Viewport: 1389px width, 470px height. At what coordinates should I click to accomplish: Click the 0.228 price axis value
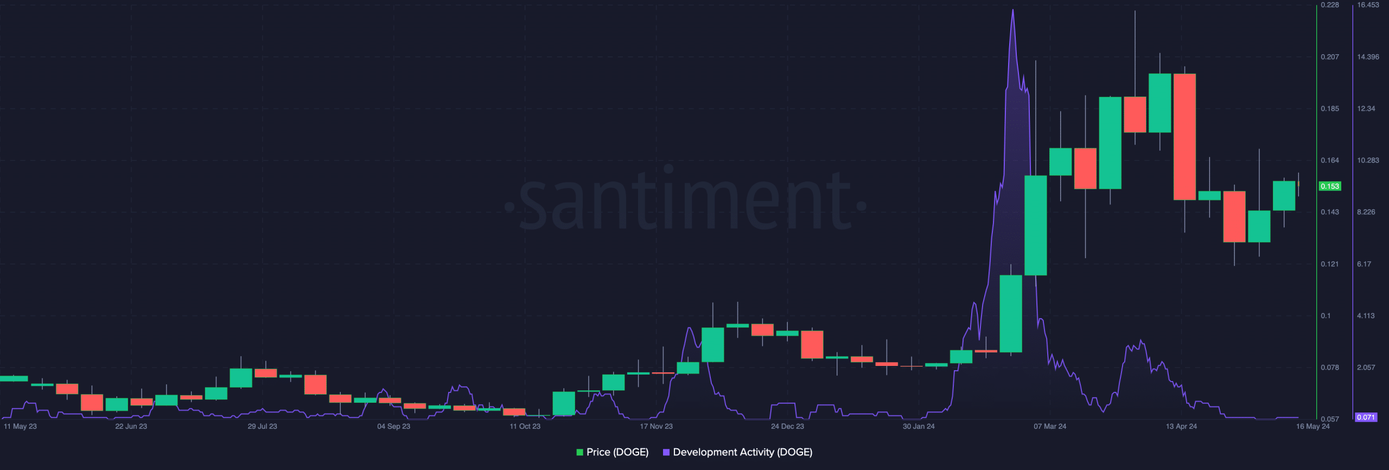(1330, 5)
